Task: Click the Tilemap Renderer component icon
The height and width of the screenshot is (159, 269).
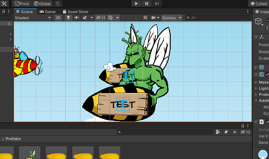Action: click(262, 74)
